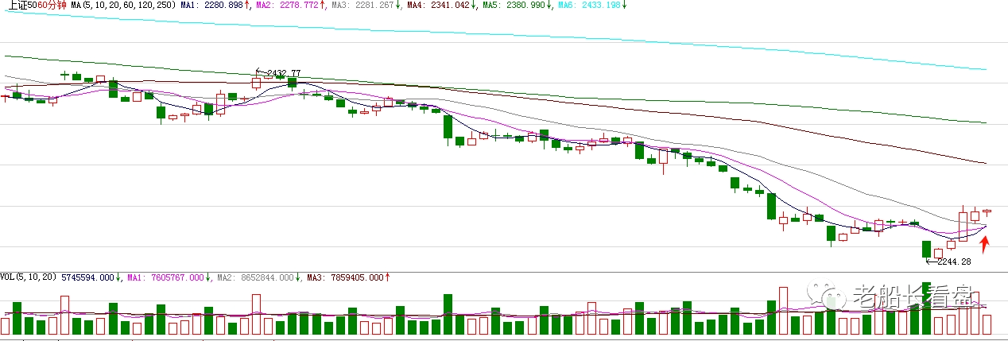Click the MA5: 2380.990 value
The width and height of the screenshot is (1008, 341).
[x=514, y=5]
